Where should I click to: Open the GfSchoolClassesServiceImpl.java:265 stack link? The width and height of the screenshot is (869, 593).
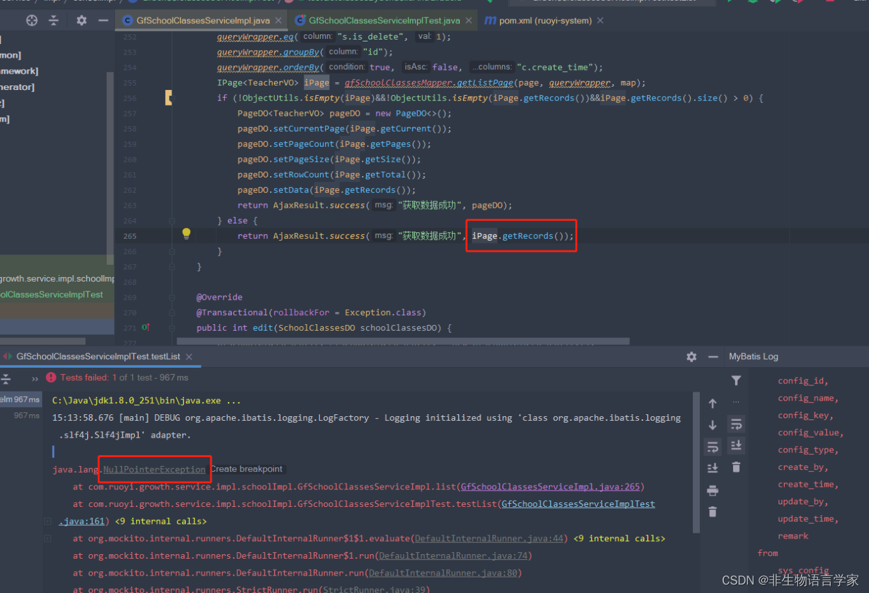[x=550, y=487]
